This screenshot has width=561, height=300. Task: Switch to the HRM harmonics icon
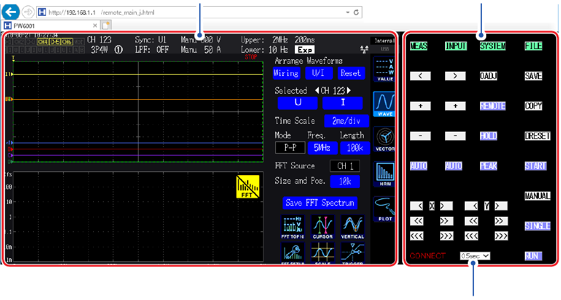(384, 174)
